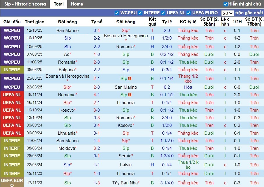The width and height of the screenshot is (264, 187).
Task: Select the Total tab
Action: pos(59,4)
